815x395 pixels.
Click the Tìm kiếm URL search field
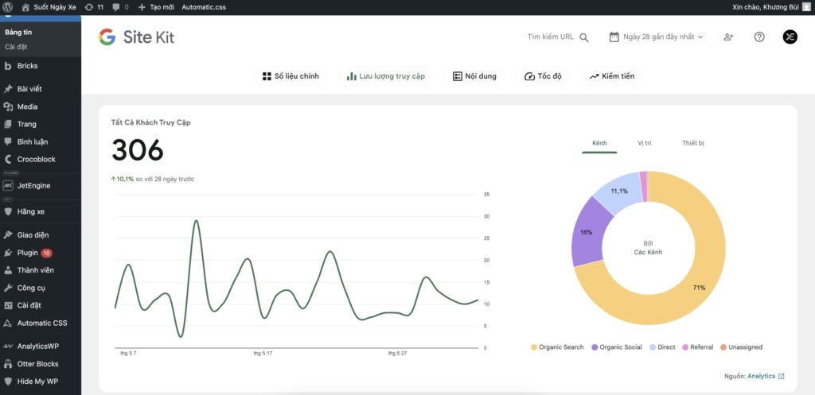tap(551, 37)
